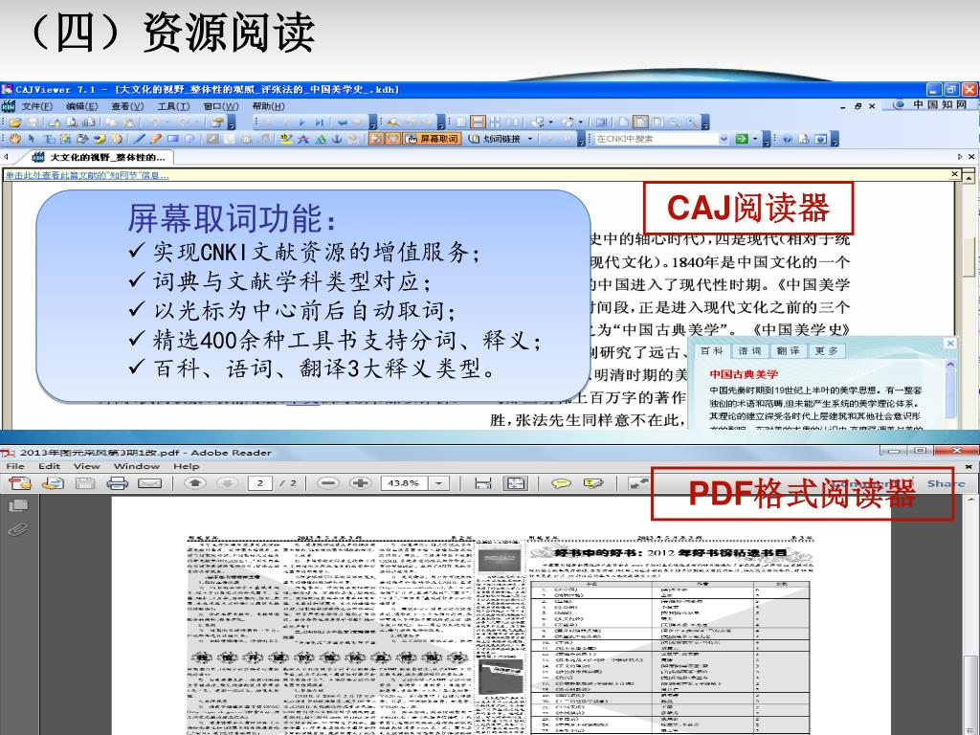
Task: Select the Hand tool in CAJViewer
Action: pos(15,139)
